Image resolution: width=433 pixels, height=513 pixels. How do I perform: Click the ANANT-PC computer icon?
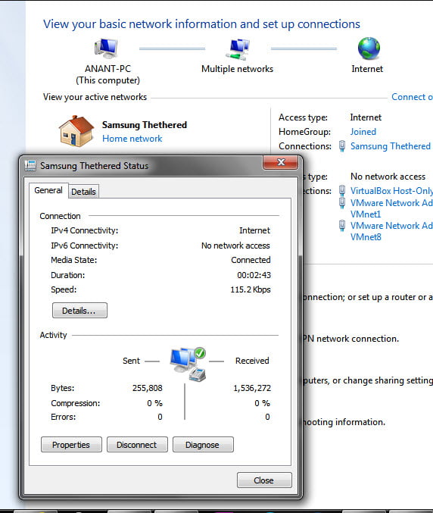click(106, 48)
